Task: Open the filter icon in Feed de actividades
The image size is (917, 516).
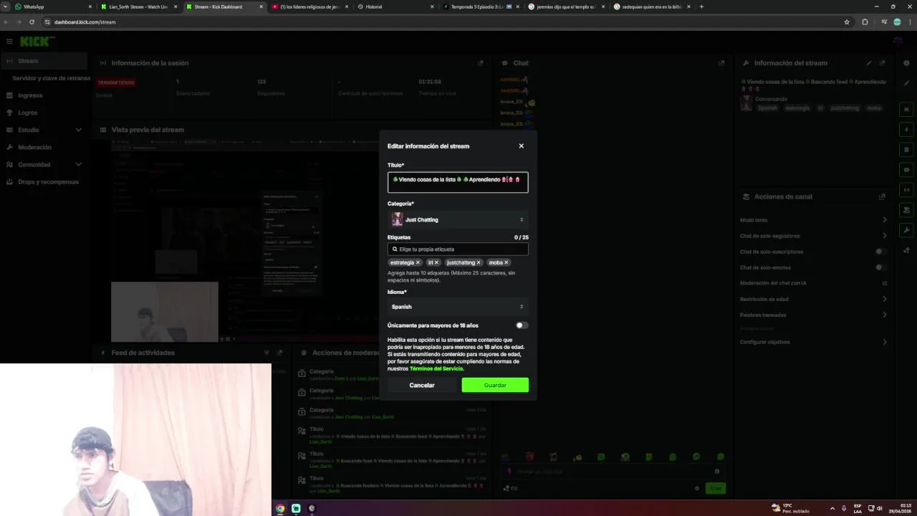Action: point(267,353)
